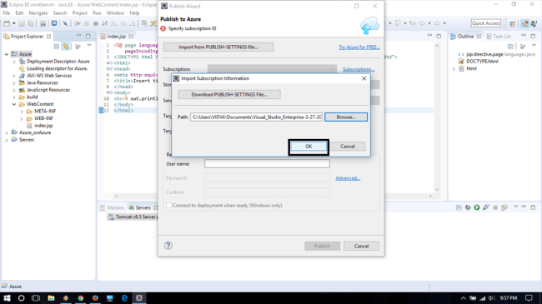Collapse the WebContent folder
The image size is (542, 304).
point(14,104)
